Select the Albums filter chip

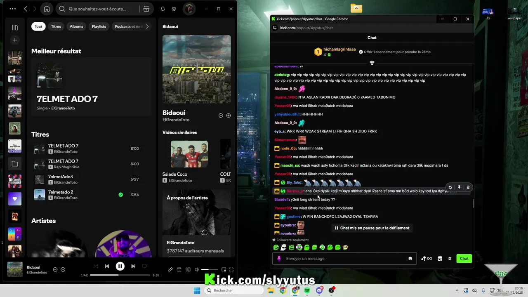[76, 26]
